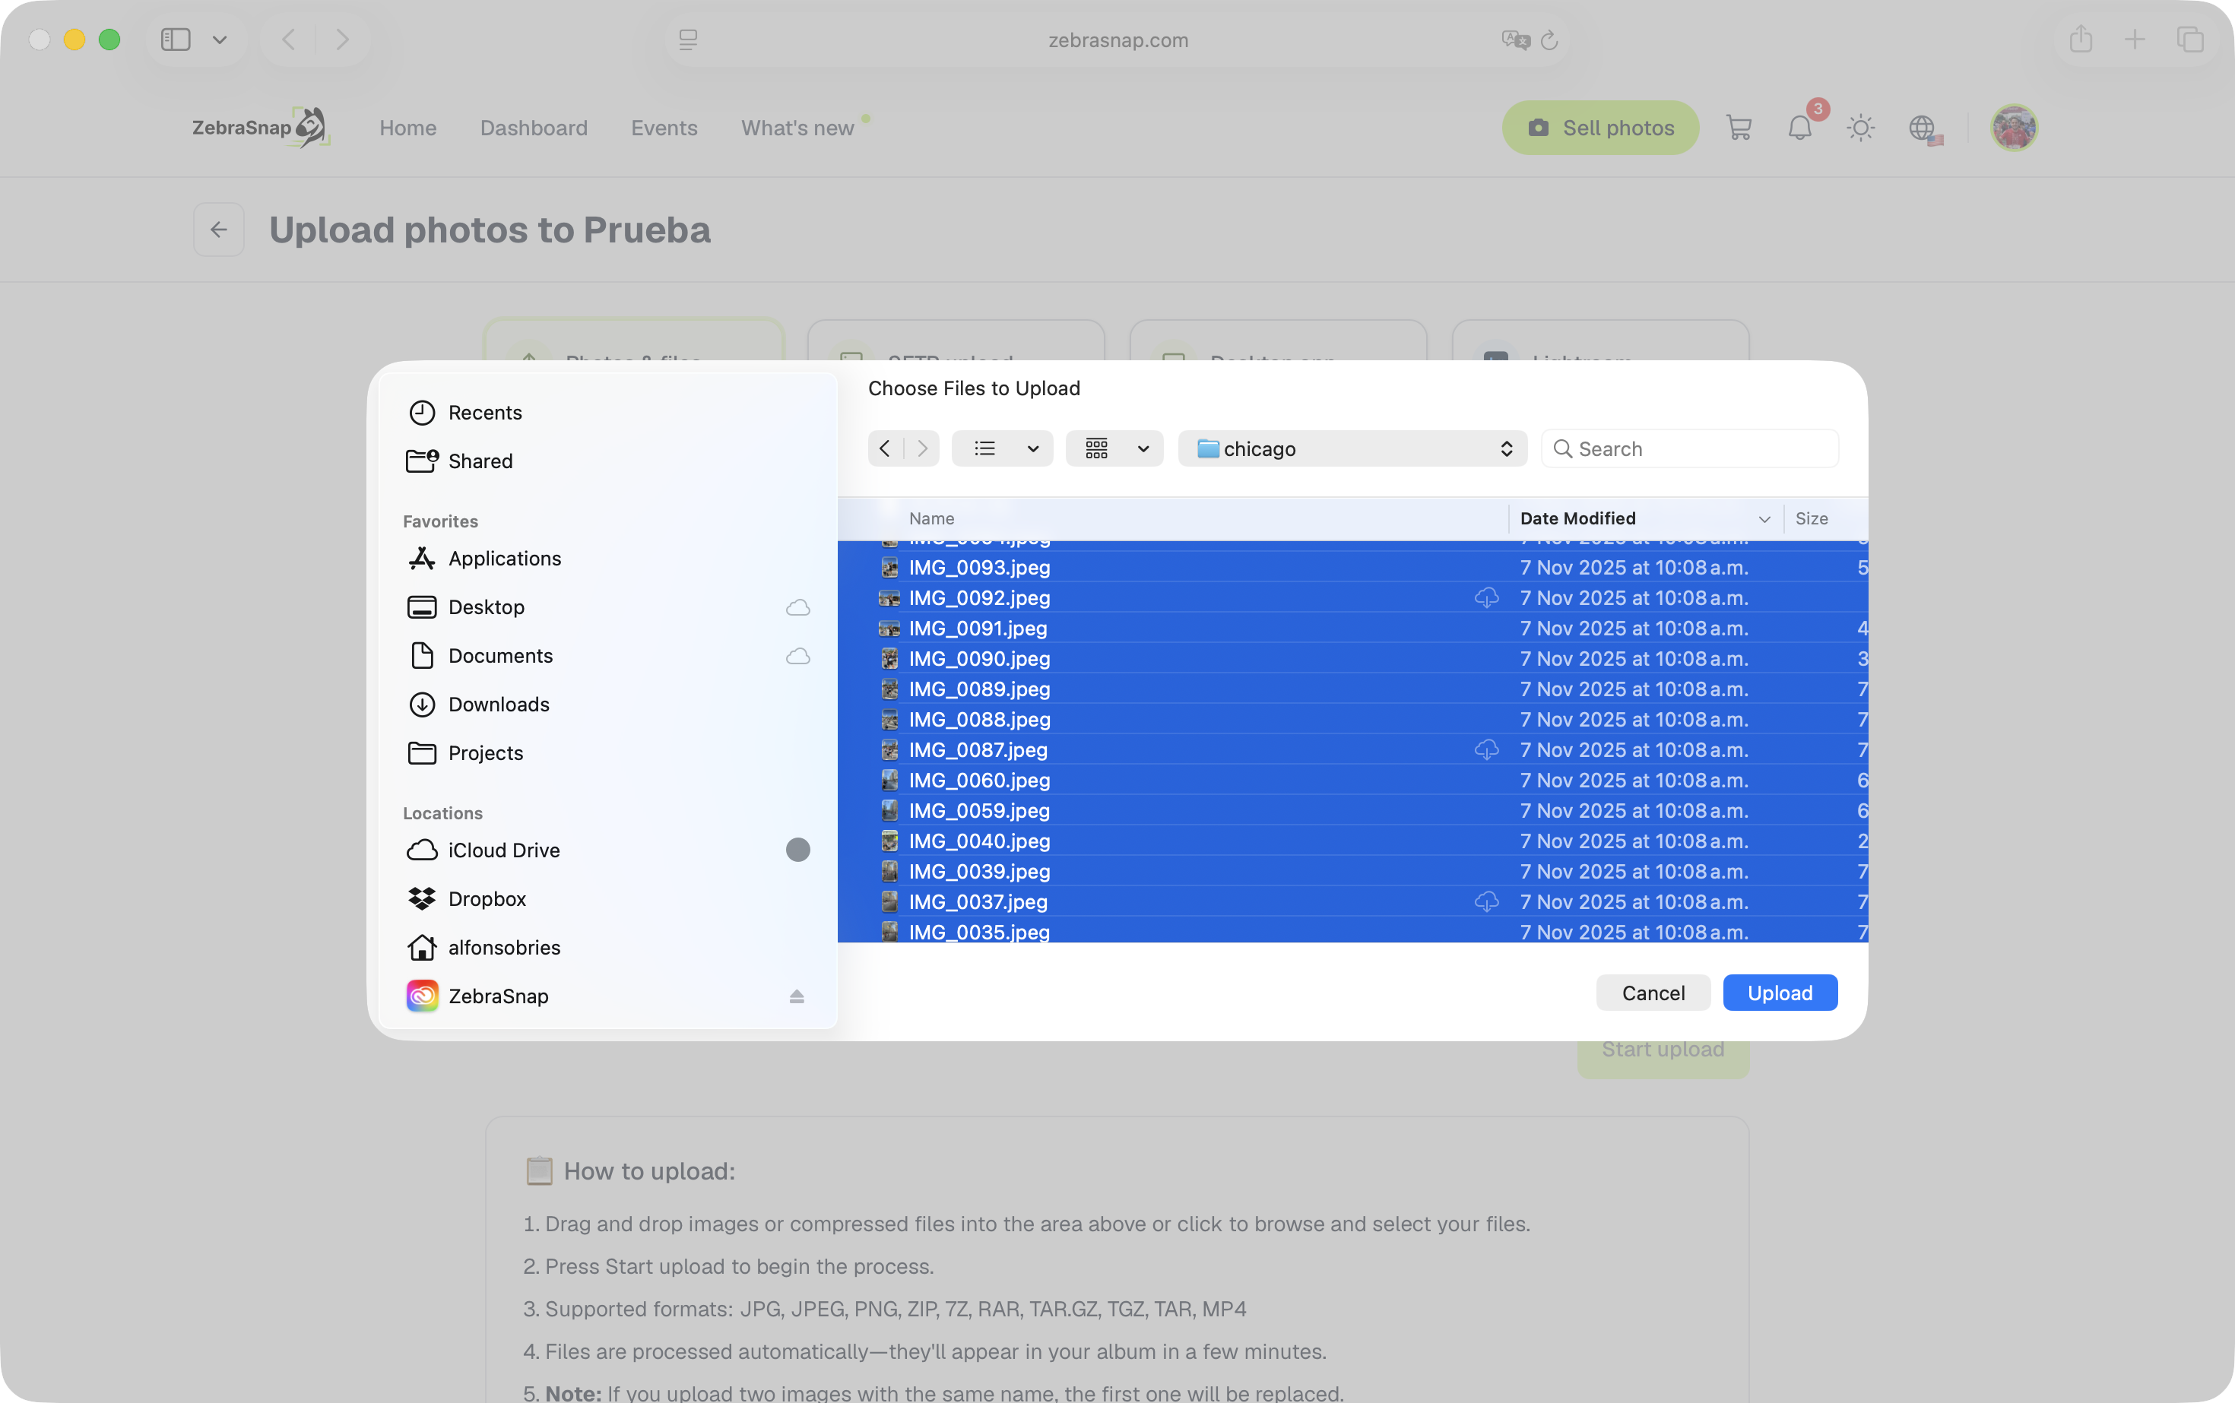Toggle the Safari sidebar
This screenshot has height=1403, width=2235.
[x=176, y=40]
